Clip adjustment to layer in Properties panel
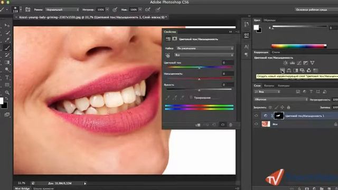This screenshot has height=190, width=338. (198, 125)
